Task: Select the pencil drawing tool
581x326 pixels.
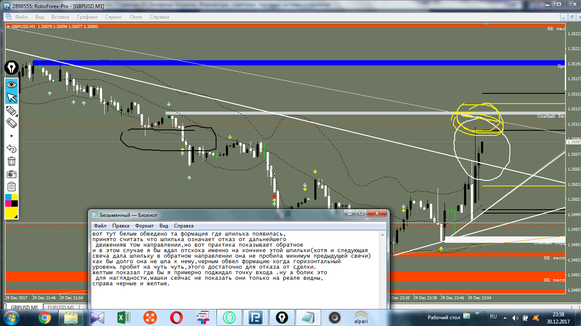Action: coord(11,111)
